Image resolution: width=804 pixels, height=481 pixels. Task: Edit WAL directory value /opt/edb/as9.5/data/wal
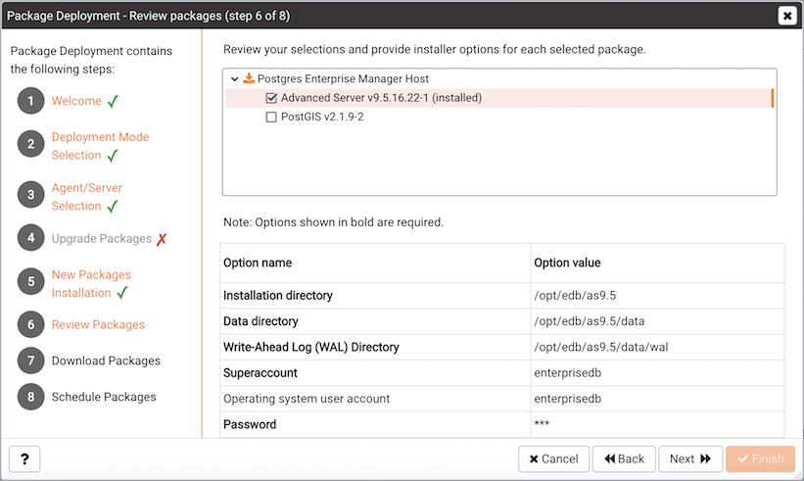coord(657,347)
